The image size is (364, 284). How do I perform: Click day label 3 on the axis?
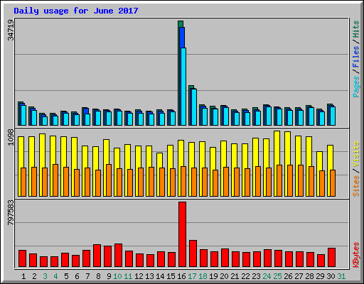click(x=45, y=276)
